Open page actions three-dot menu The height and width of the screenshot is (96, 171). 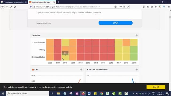[x=121, y=7]
